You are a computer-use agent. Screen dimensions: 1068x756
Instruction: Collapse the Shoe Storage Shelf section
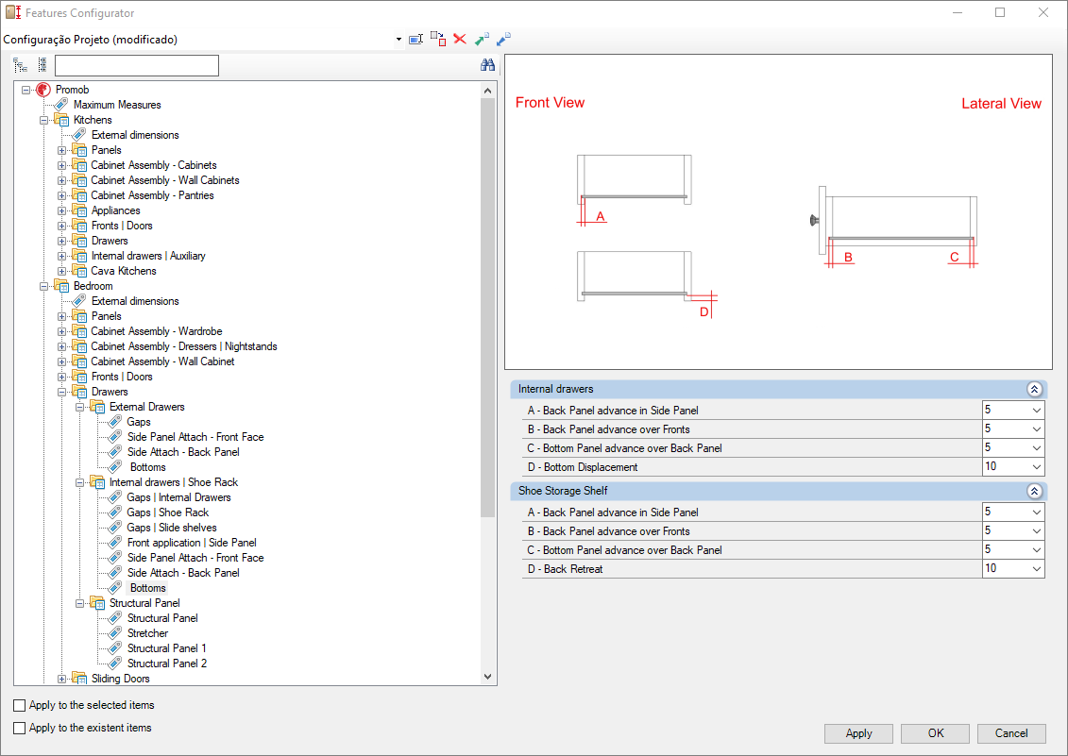[1034, 491]
